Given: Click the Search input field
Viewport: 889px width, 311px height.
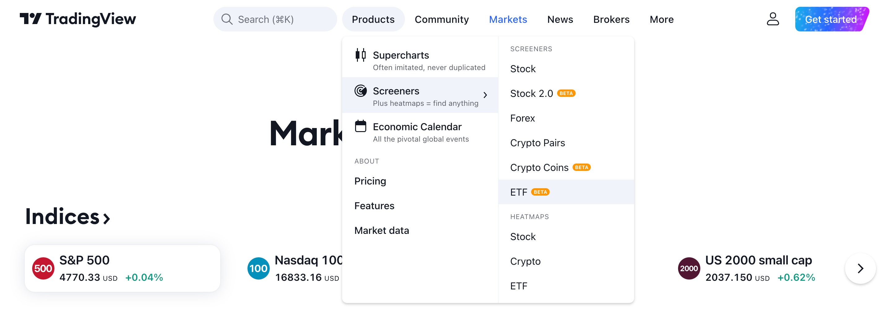Looking at the screenshot, I should 275,19.
